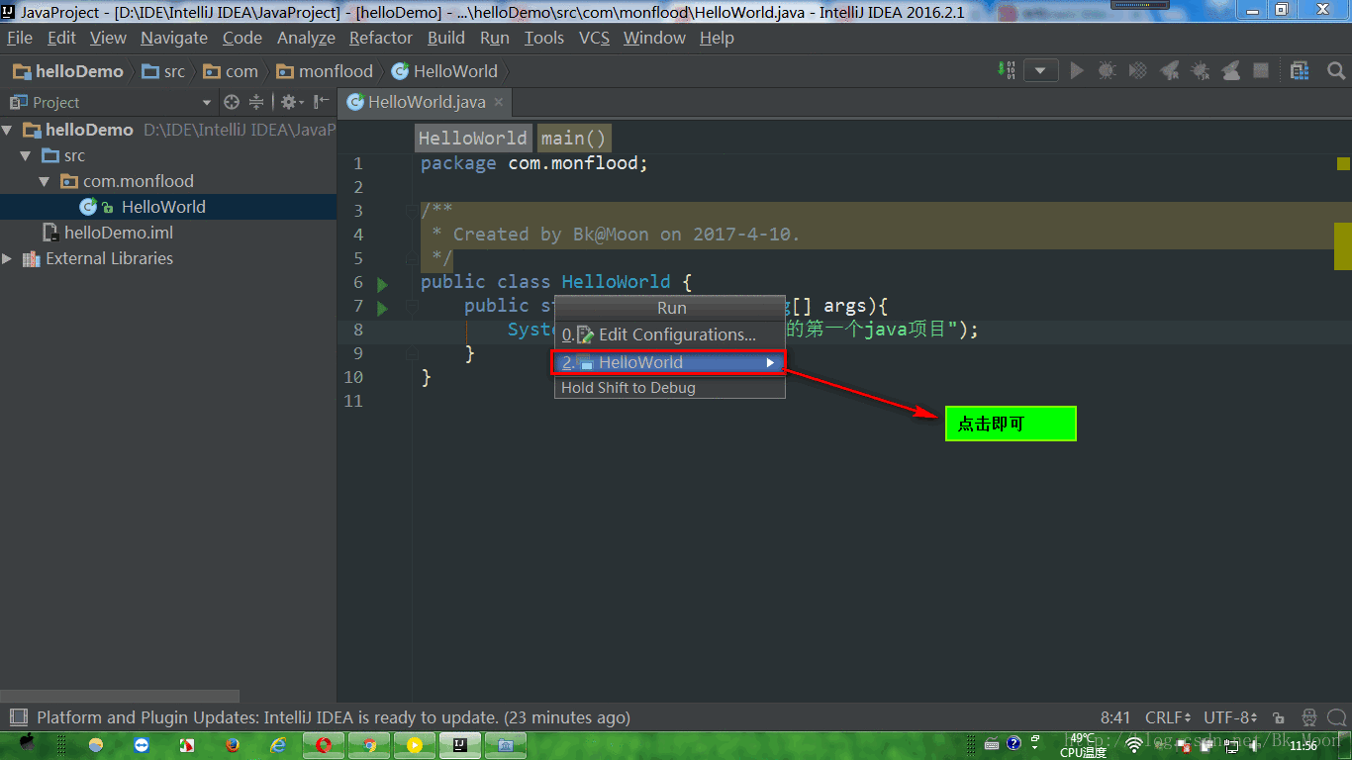Screen dimensions: 1352x760
Task: Click helloDemo breadcrumb in navigation bar
Action: pos(68,71)
